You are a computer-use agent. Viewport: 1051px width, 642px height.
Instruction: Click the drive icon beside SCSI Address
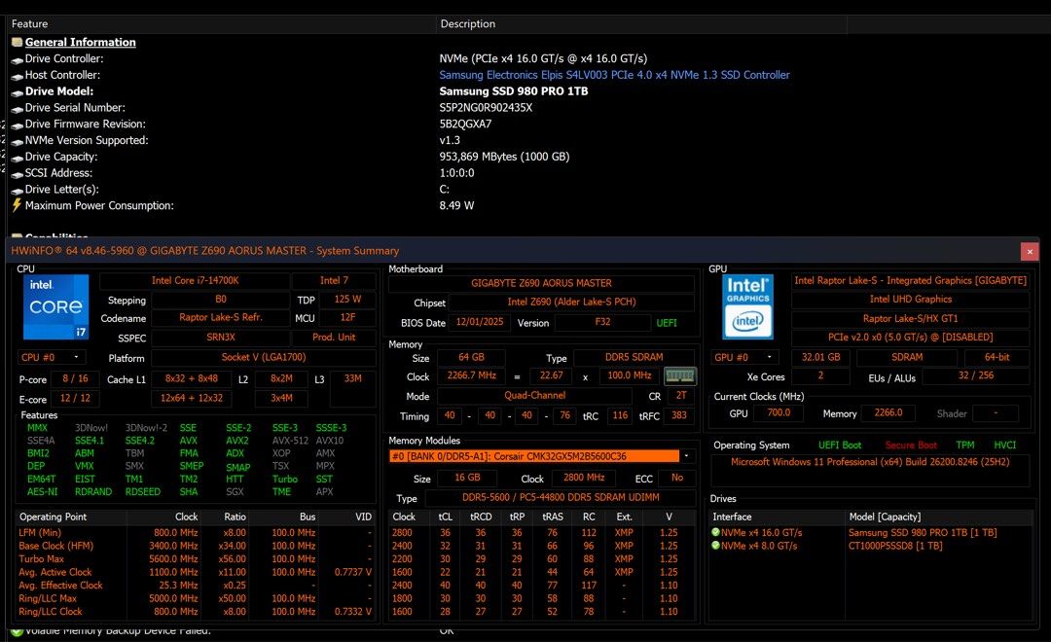click(x=18, y=174)
